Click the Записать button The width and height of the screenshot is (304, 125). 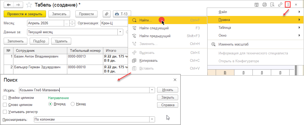pyautogui.click(x=59, y=14)
